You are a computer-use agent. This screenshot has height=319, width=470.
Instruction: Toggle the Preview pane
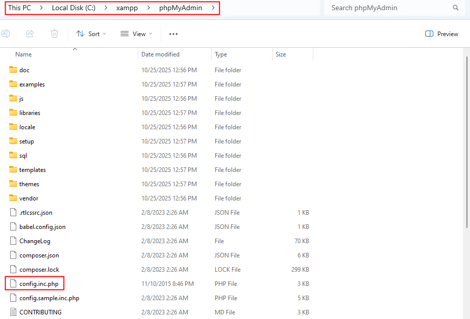point(440,34)
